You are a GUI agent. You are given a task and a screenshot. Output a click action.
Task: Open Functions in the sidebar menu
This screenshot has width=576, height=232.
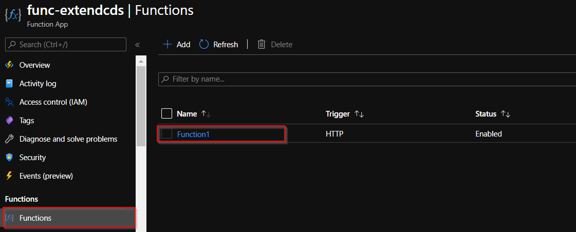click(x=35, y=218)
